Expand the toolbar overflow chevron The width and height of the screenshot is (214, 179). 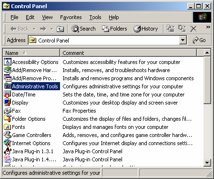208,27
